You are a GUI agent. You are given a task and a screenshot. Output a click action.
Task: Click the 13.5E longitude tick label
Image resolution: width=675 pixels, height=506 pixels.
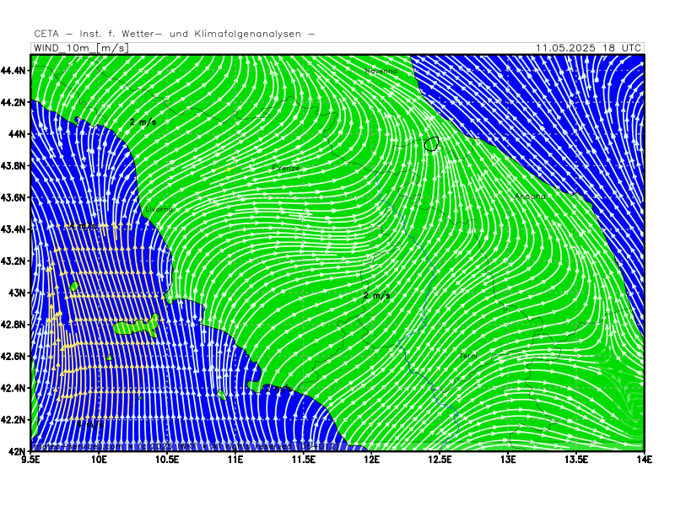[x=576, y=460]
